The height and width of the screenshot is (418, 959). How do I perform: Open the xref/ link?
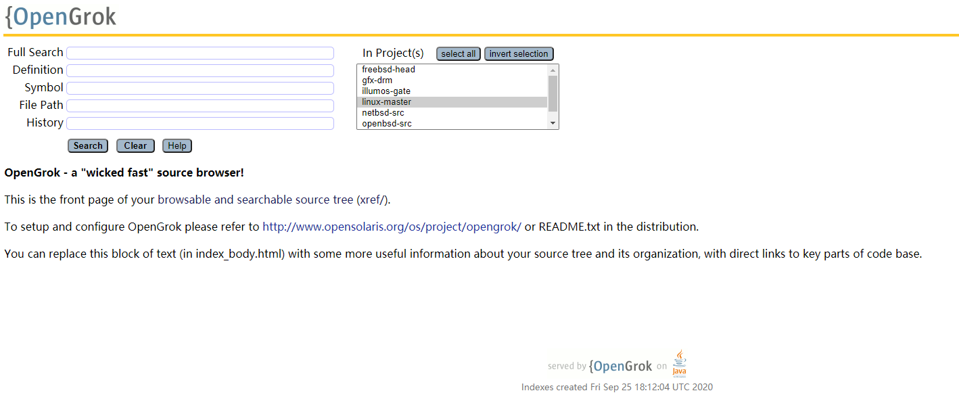[x=373, y=200]
